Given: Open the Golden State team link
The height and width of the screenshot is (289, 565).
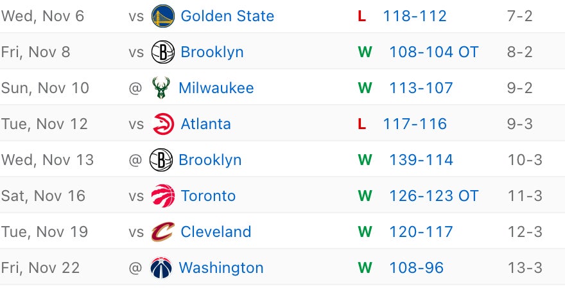Looking at the screenshot, I should (x=227, y=16).
